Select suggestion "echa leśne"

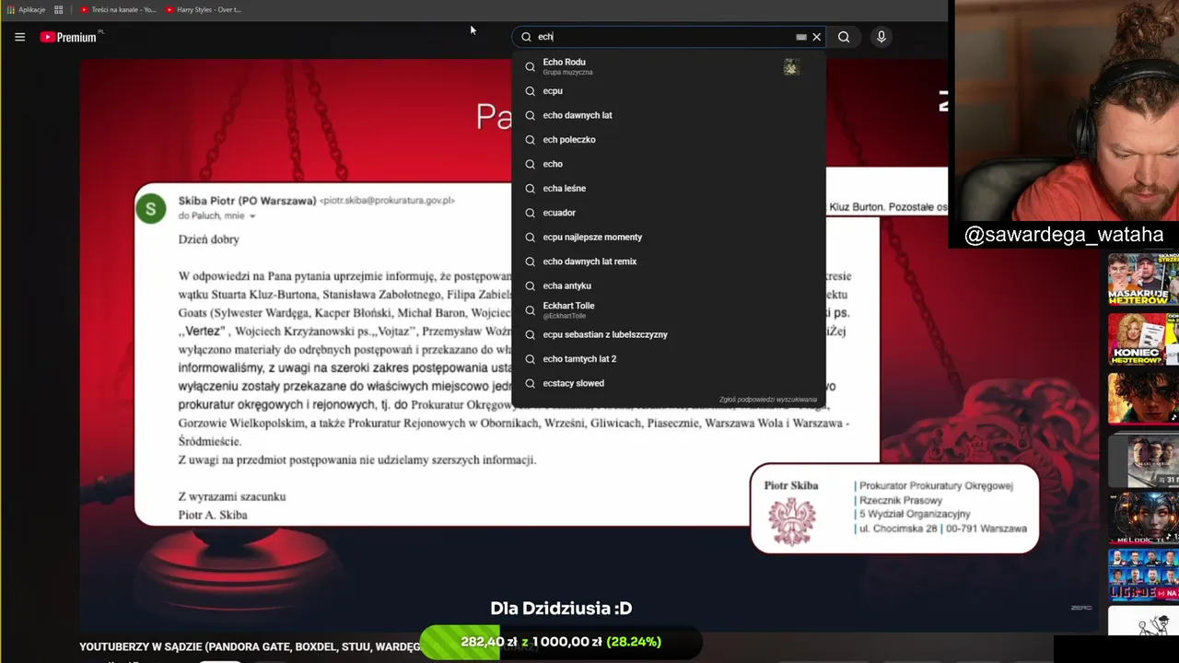[x=669, y=189]
